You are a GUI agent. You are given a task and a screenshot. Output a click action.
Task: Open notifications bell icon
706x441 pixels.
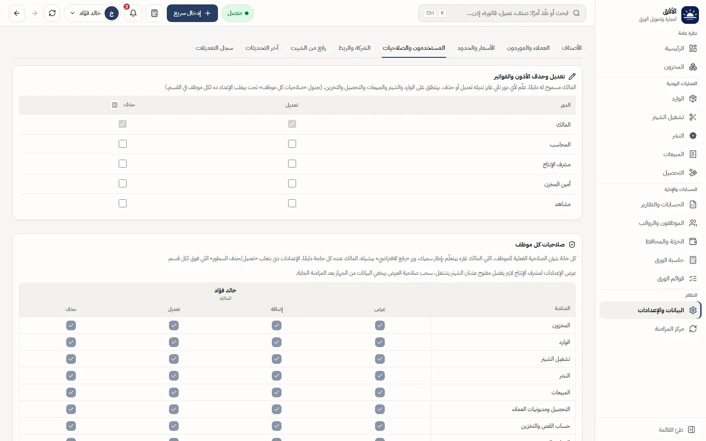point(133,13)
